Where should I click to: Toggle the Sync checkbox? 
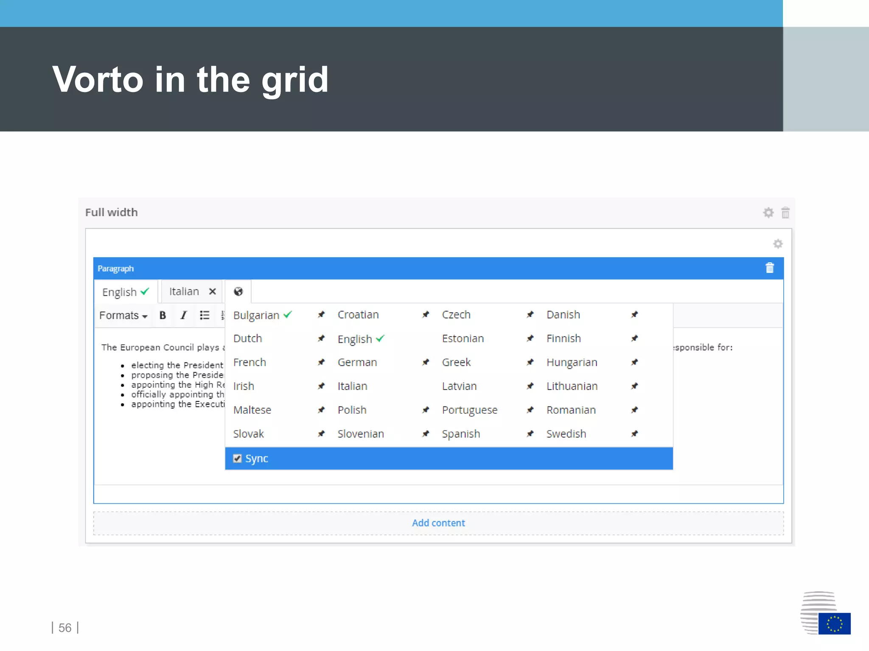[238, 459]
